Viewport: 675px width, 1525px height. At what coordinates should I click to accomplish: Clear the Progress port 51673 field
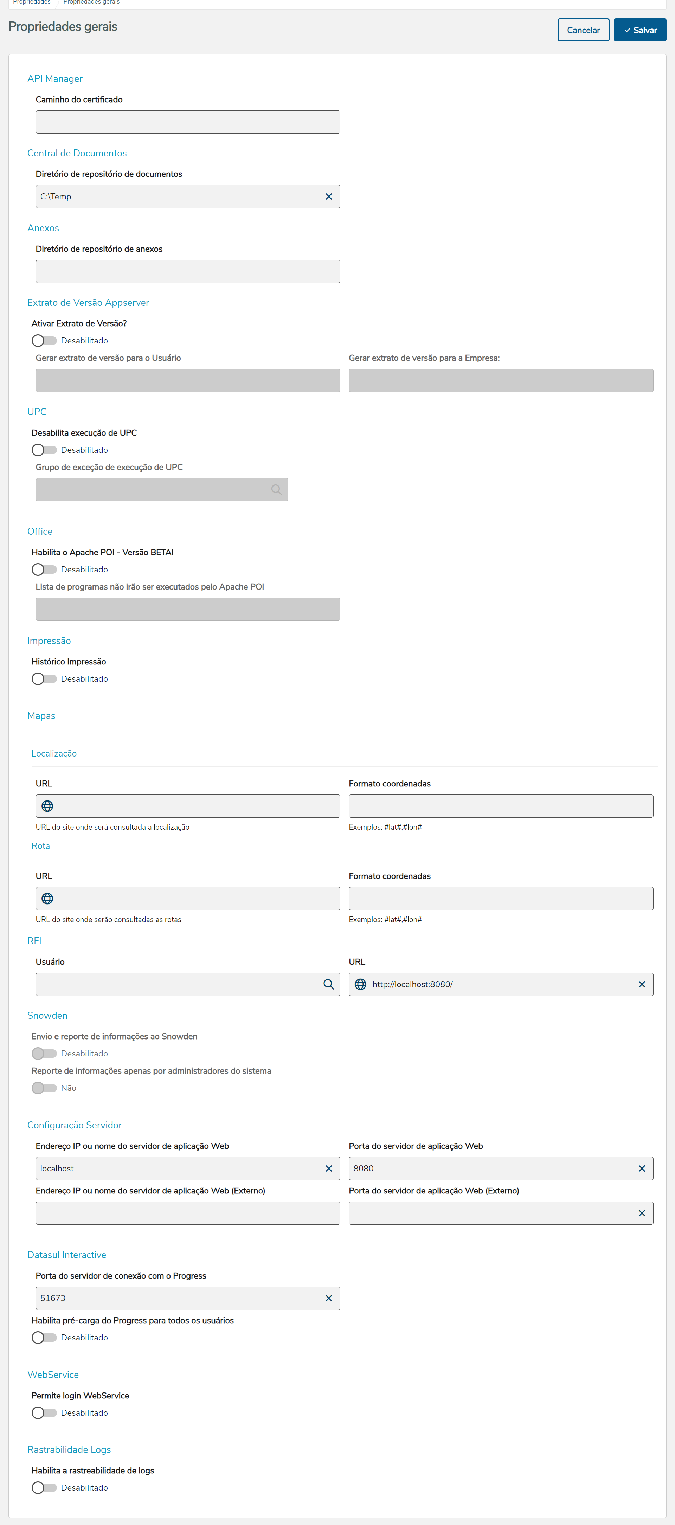click(329, 1298)
